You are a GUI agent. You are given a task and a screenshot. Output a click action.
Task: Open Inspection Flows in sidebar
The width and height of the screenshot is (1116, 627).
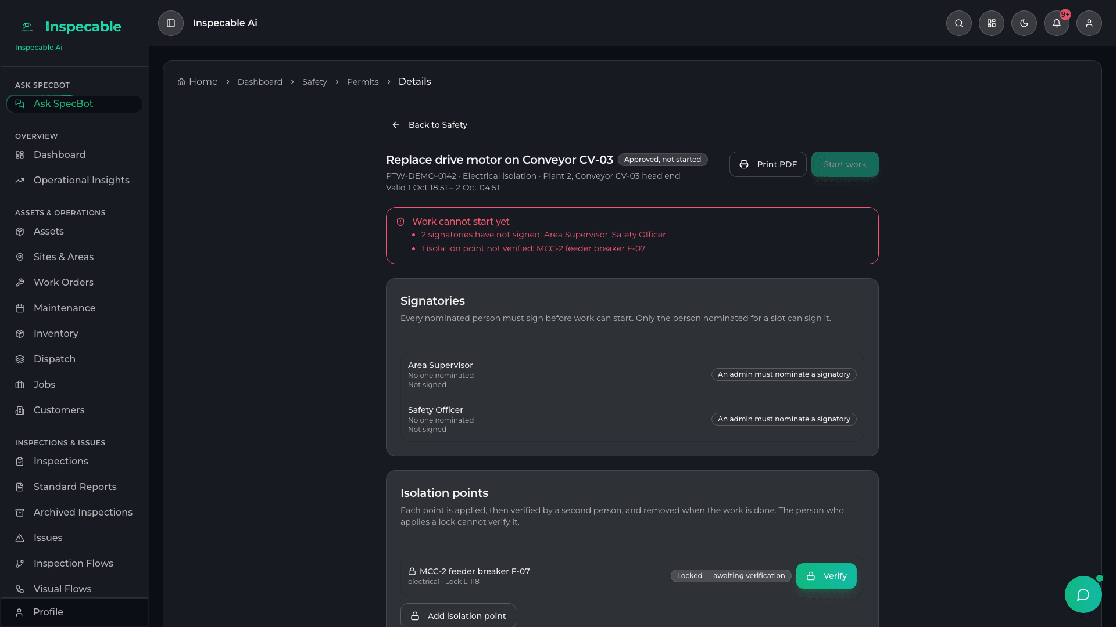[74, 564]
